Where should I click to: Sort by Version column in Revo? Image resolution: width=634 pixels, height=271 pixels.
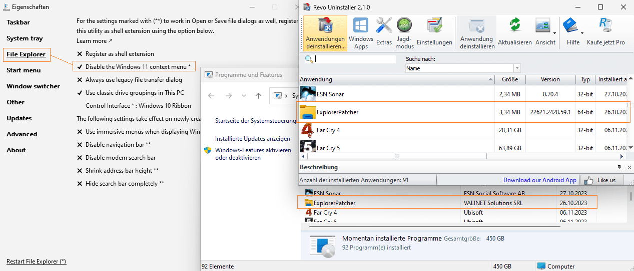tap(550, 79)
